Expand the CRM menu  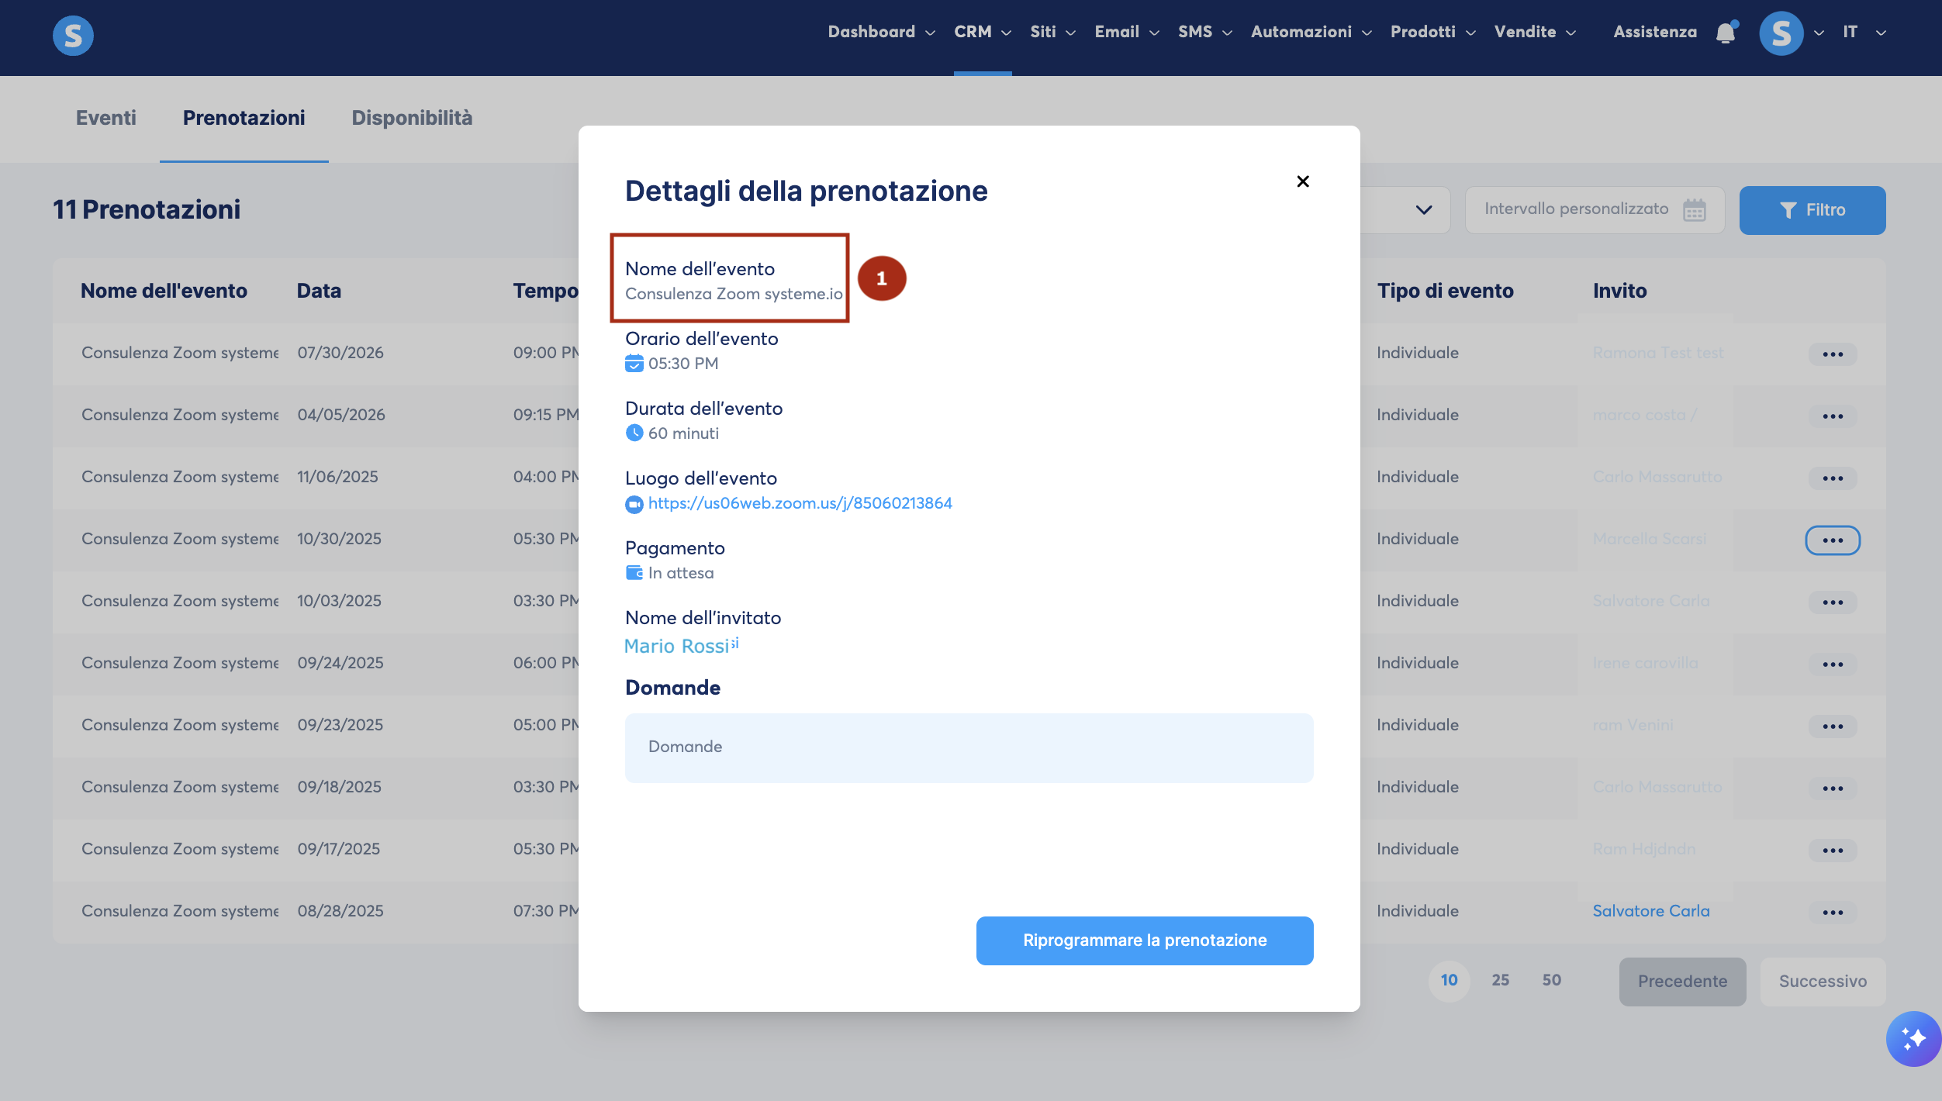[983, 32]
